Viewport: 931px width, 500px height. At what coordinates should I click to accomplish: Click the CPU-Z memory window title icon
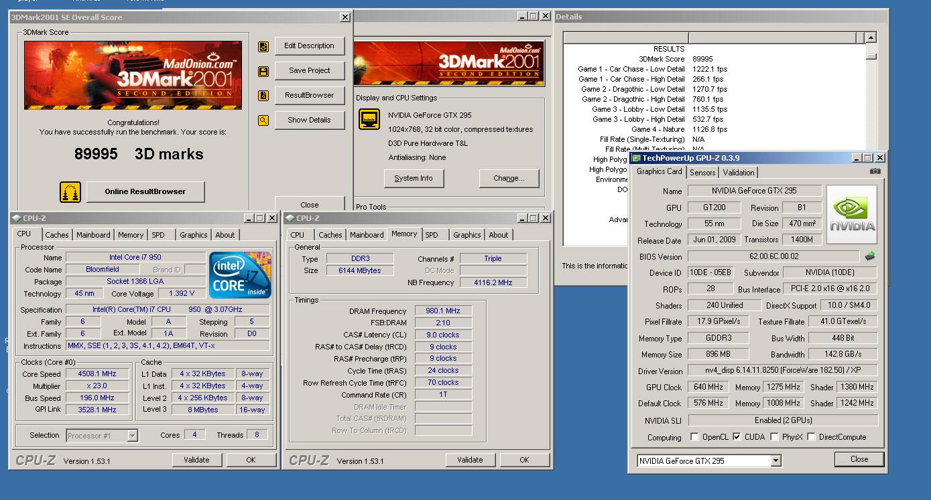(x=290, y=218)
